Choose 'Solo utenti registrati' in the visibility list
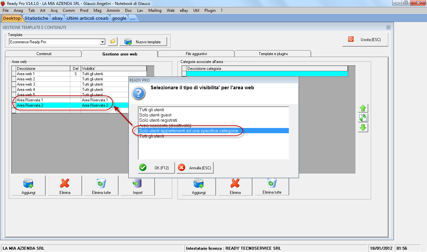427x252 pixels. click(213, 120)
